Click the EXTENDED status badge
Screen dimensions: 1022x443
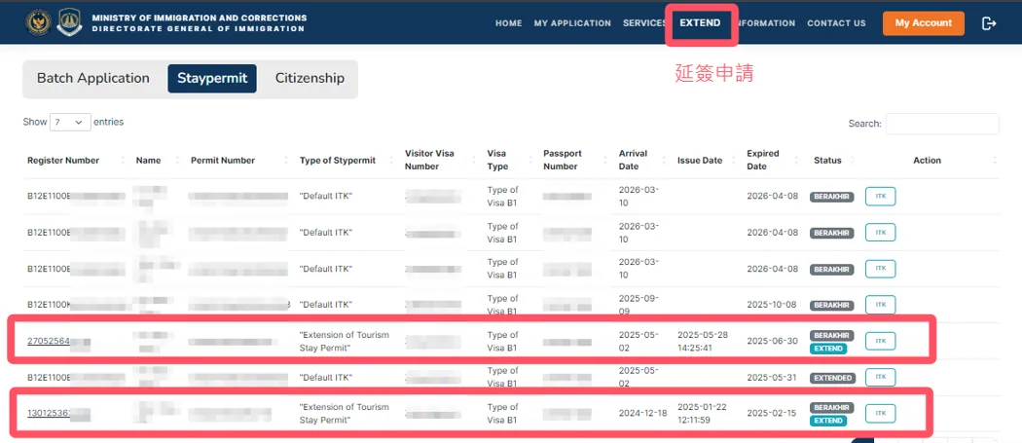click(832, 378)
